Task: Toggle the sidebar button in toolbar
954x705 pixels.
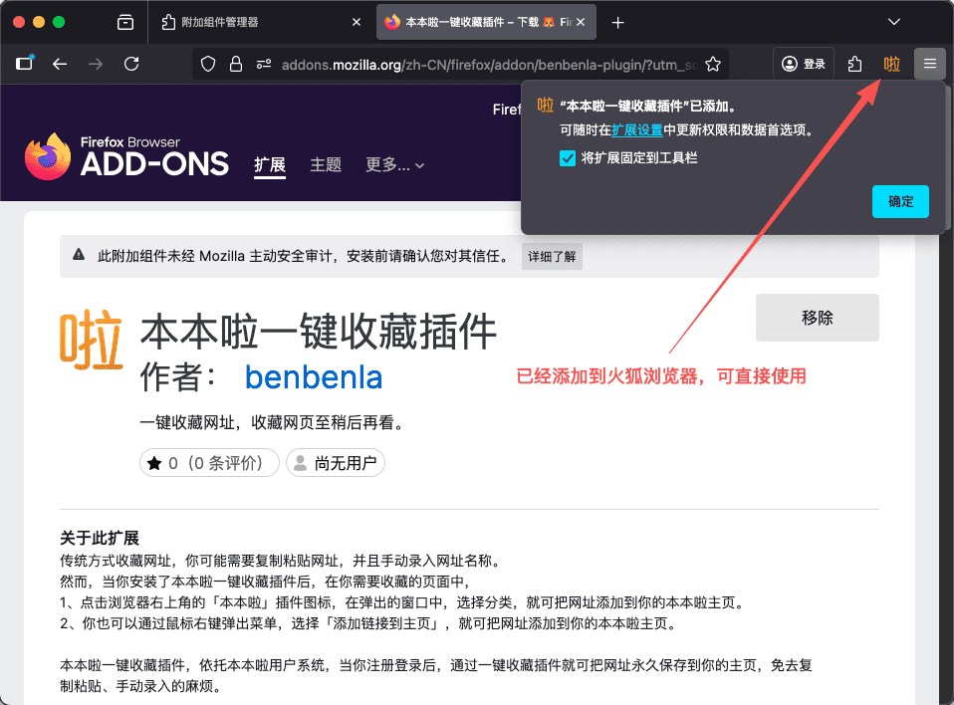Action: 25,64
